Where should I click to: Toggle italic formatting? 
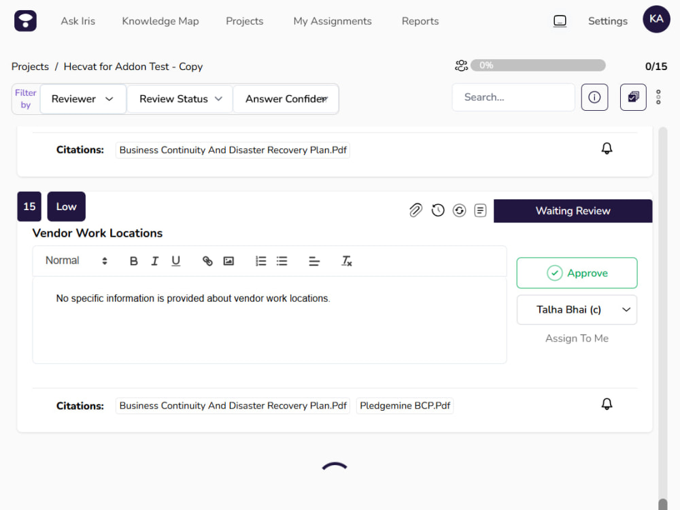[x=155, y=261]
